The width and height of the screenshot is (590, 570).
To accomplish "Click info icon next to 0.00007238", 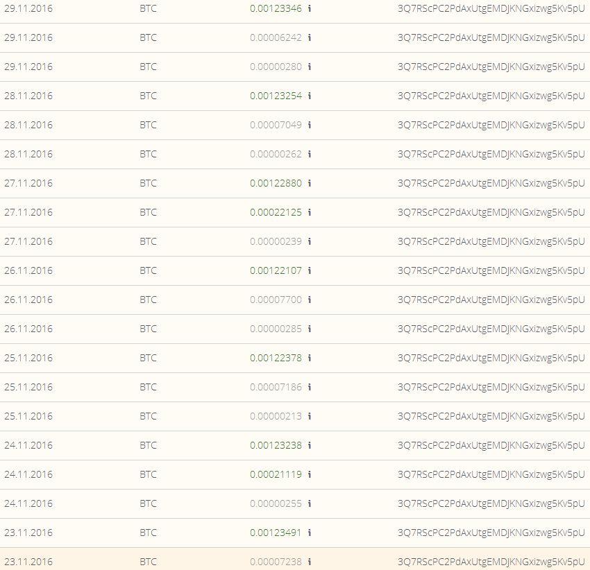I will tap(310, 562).
